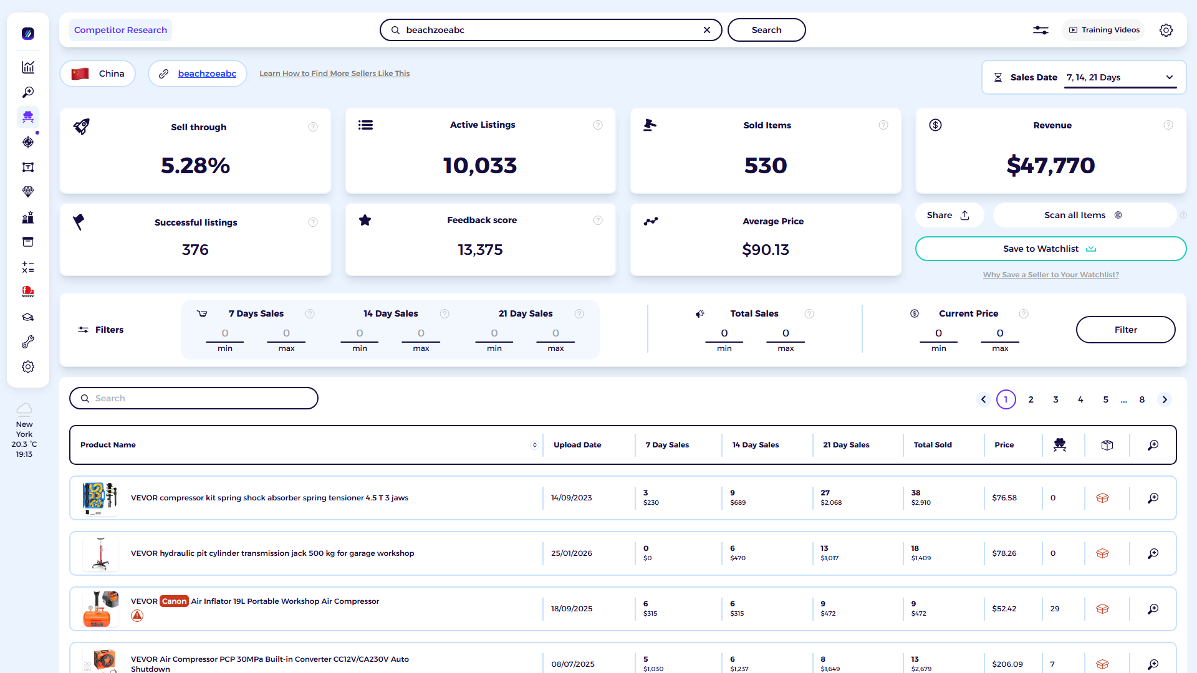
Task: Select the Competitor Research spy icon in the sidebar
Action: [28, 117]
